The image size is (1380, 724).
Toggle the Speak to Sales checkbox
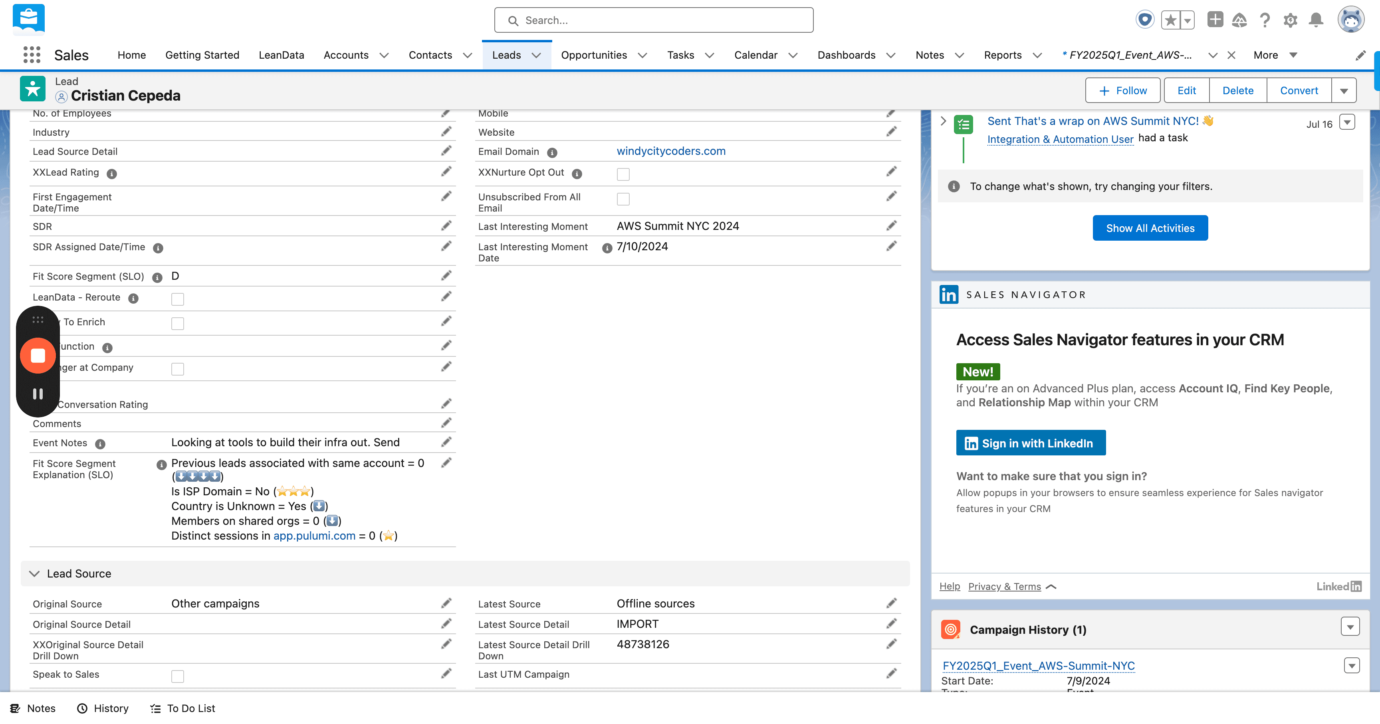point(177,677)
